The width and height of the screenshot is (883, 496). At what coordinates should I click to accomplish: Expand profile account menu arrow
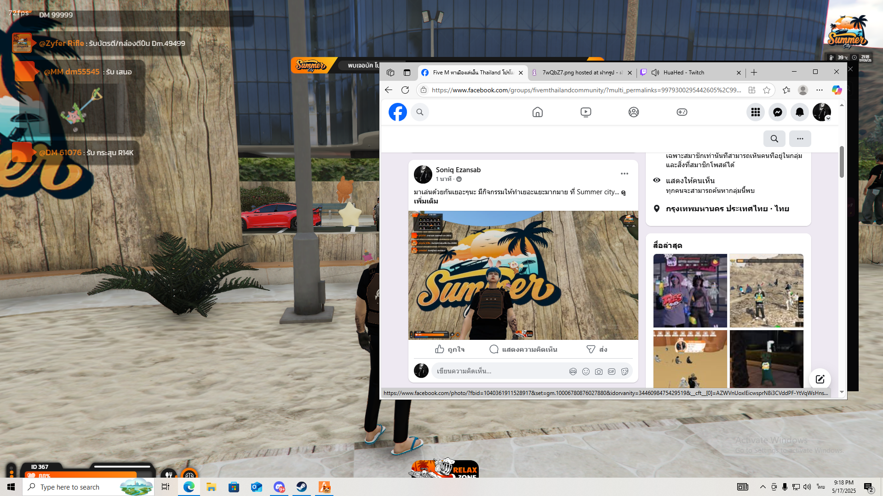tap(828, 118)
